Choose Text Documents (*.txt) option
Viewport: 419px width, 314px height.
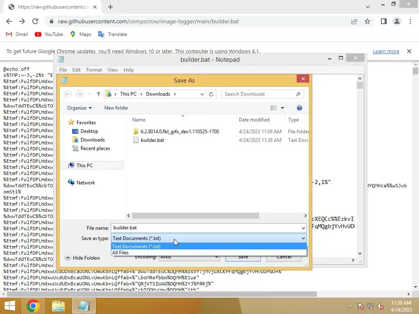[209, 246]
